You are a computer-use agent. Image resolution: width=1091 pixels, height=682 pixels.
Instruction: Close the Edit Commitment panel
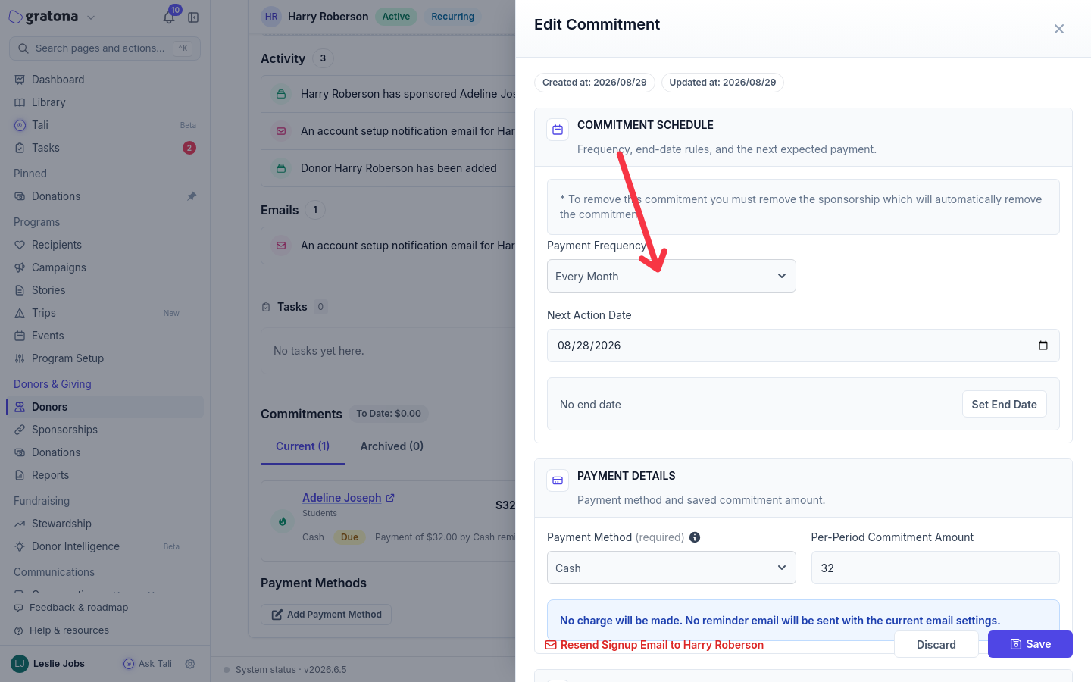[1059, 29]
